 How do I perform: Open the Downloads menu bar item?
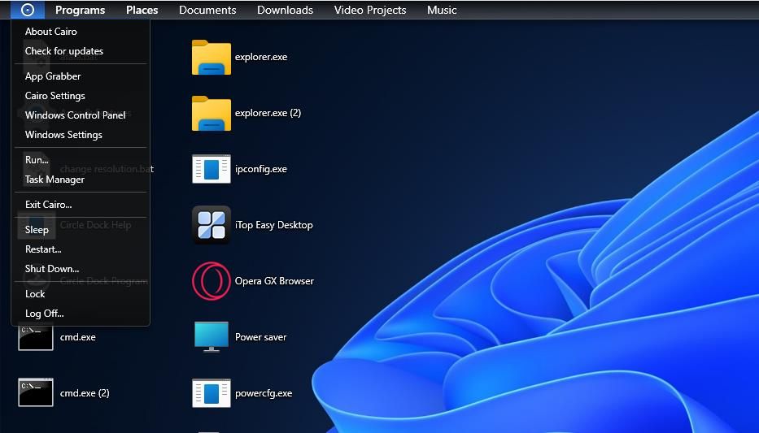click(285, 10)
